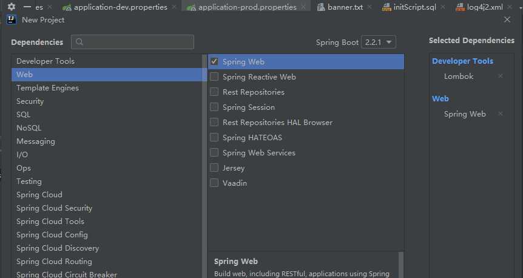This screenshot has width=523, height=278.
Task: Enable the Vaadin checkbox
Action: point(214,183)
